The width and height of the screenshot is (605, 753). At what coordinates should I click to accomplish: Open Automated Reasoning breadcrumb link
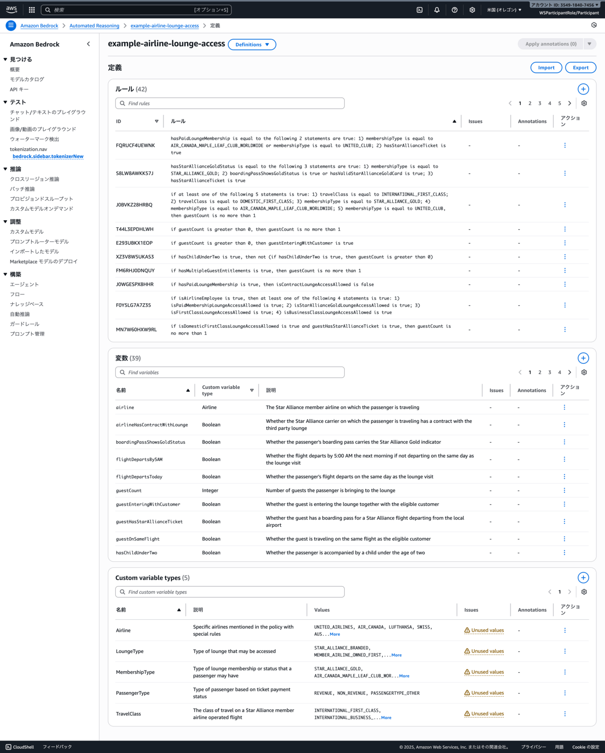(94, 26)
